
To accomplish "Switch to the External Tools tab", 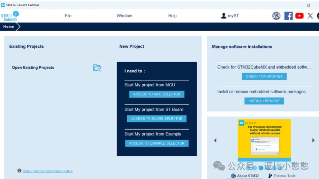I will click(282, 176).
